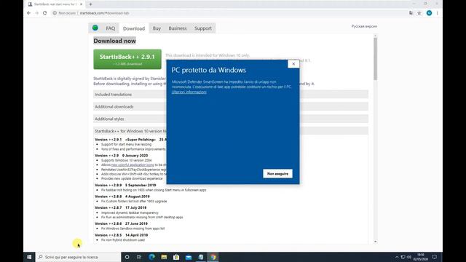Switch to the Support tab
This screenshot has height=262, width=466.
[x=203, y=28]
